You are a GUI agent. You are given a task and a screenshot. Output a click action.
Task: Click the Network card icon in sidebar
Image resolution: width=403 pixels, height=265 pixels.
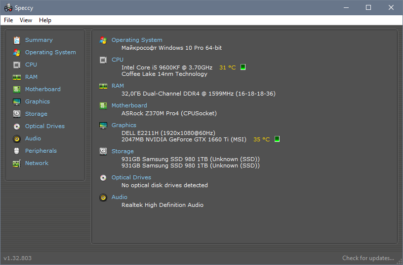coord(17,163)
